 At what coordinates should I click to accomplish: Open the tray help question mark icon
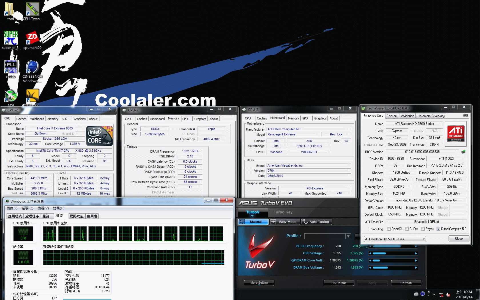point(423,294)
